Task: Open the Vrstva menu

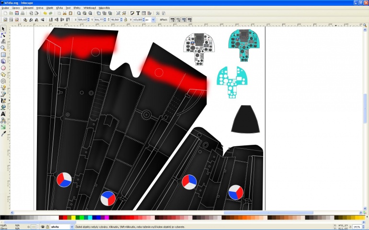Action: coord(39,8)
